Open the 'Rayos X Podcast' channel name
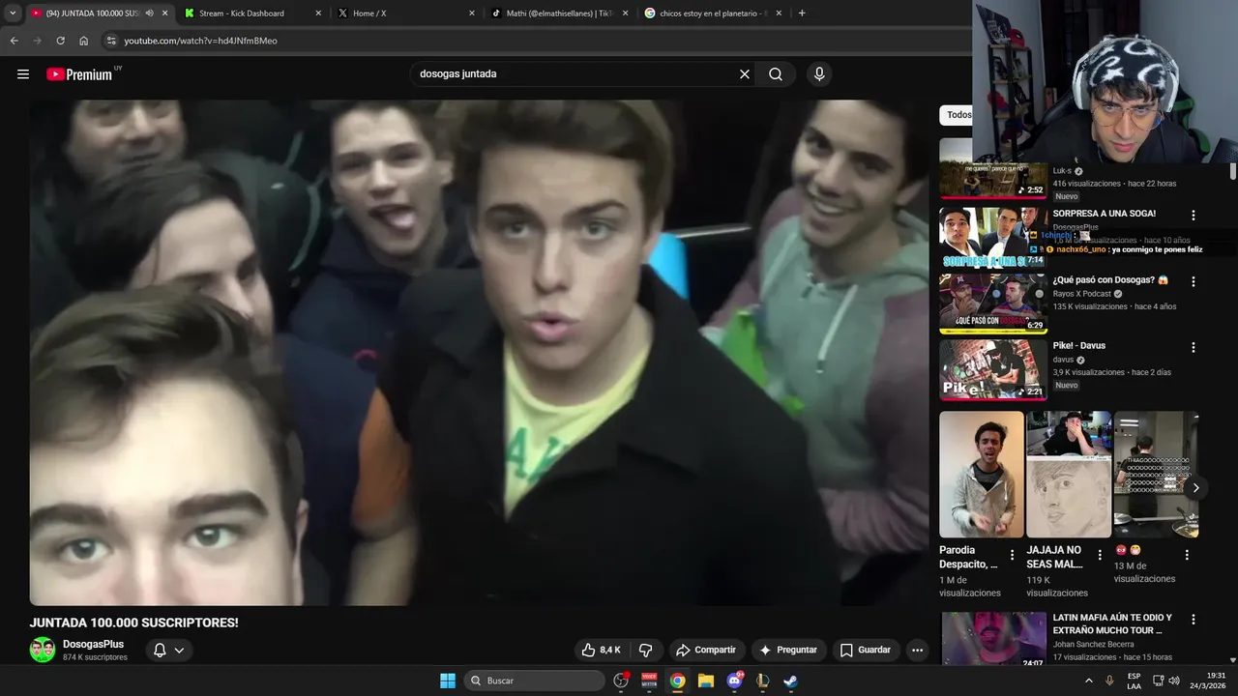The image size is (1238, 696). (x=1082, y=294)
